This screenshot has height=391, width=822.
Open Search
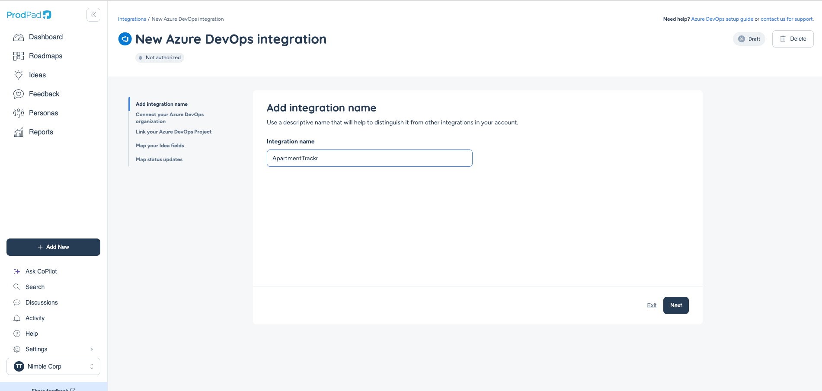(x=35, y=287)
